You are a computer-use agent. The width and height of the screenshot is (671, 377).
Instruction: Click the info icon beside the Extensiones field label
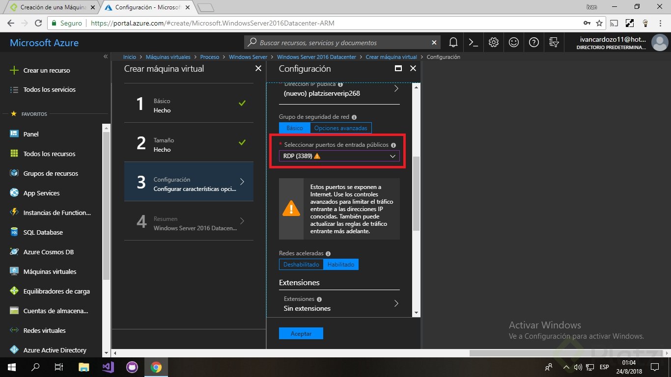319,299
